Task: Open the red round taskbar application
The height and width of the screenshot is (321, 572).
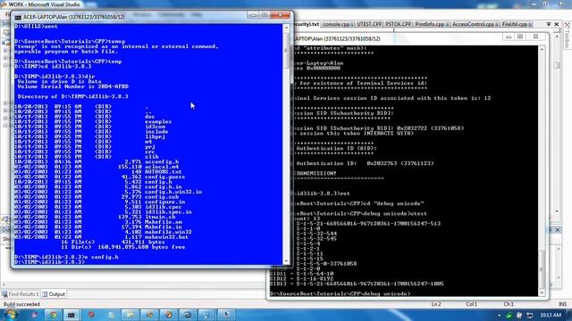Action: coord(91,315)
